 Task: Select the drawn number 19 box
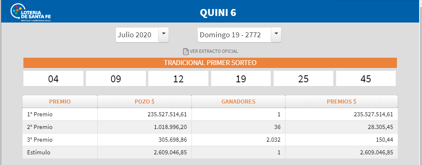pos(241,79)
